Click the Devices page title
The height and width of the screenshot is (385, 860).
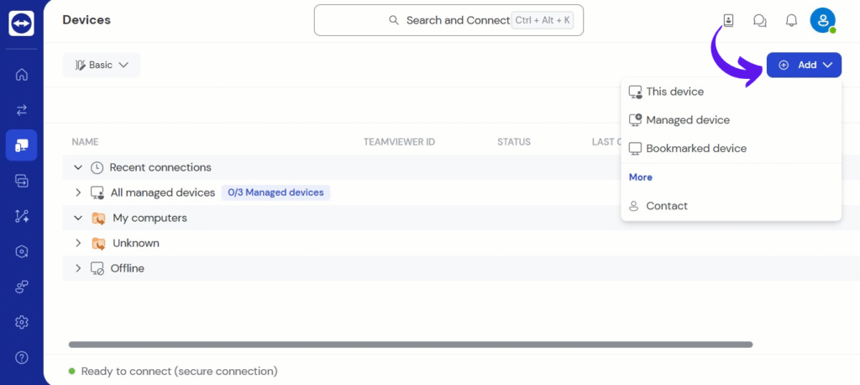coord(87,20)
